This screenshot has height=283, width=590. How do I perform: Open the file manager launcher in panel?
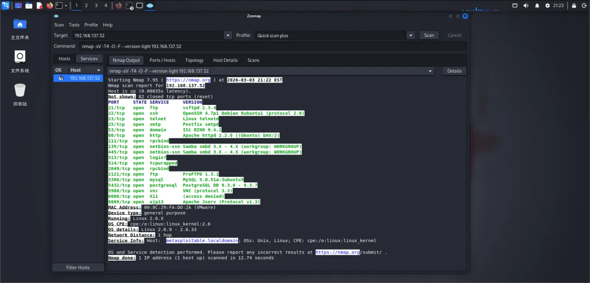[29, 5]
